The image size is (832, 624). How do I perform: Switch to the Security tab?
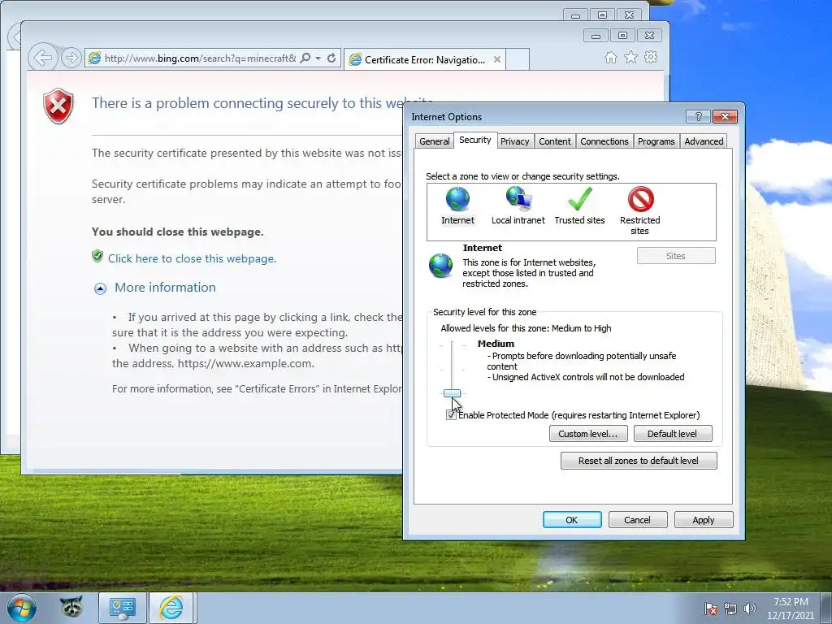tap(474, 140)
